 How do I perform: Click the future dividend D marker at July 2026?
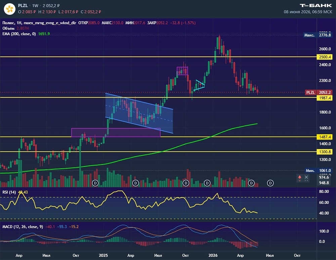270,183
